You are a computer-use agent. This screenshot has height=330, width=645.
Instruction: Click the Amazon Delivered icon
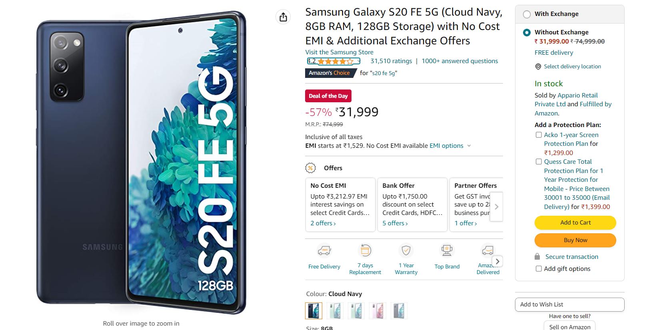(487, 250)
